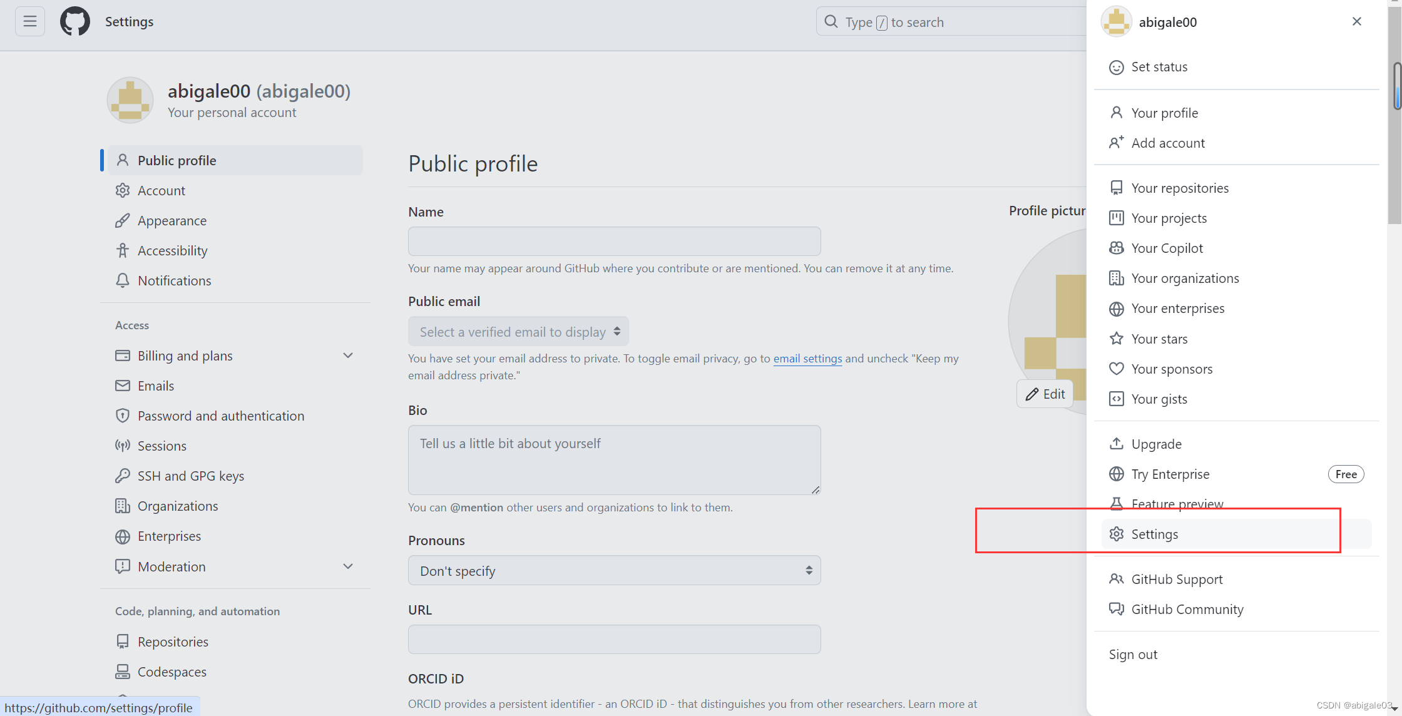Click the search magnifier icon
This screenshot has width=1402, height=716.
[831, 21]
